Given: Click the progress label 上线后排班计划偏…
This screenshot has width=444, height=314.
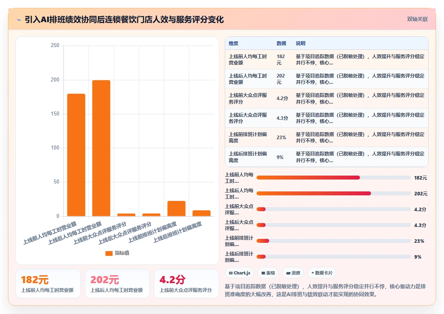Looking at the screenshot, I should click(239, 257).
